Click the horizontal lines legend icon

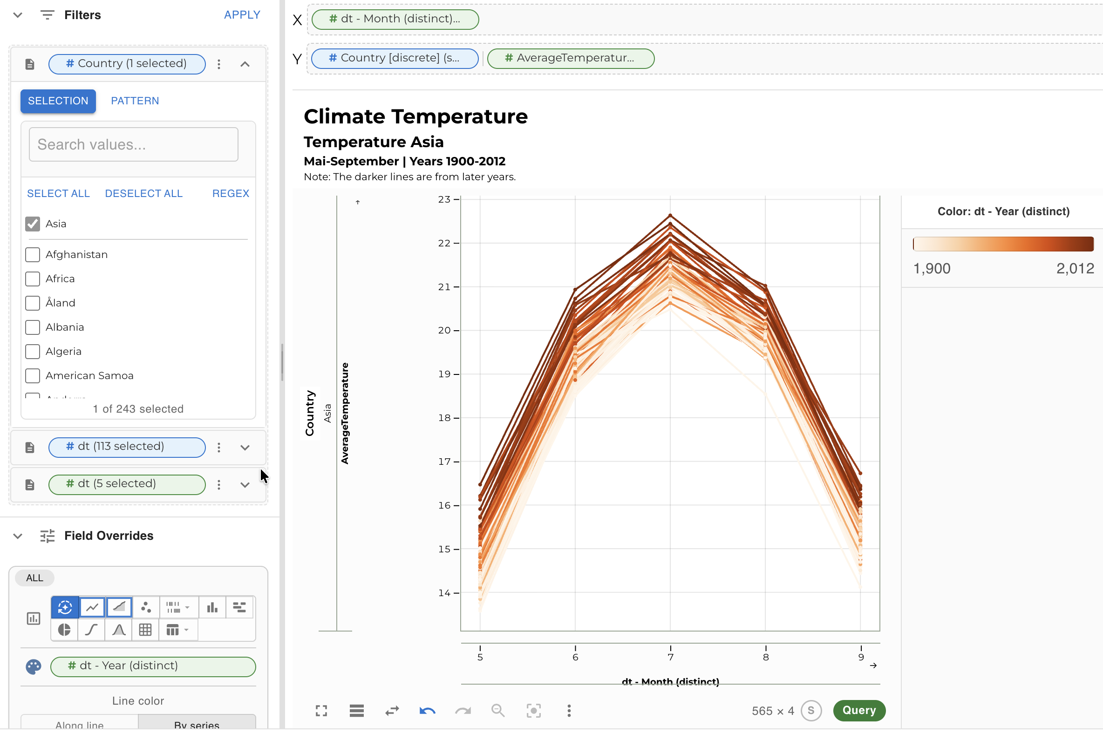[x=357, y=711]
